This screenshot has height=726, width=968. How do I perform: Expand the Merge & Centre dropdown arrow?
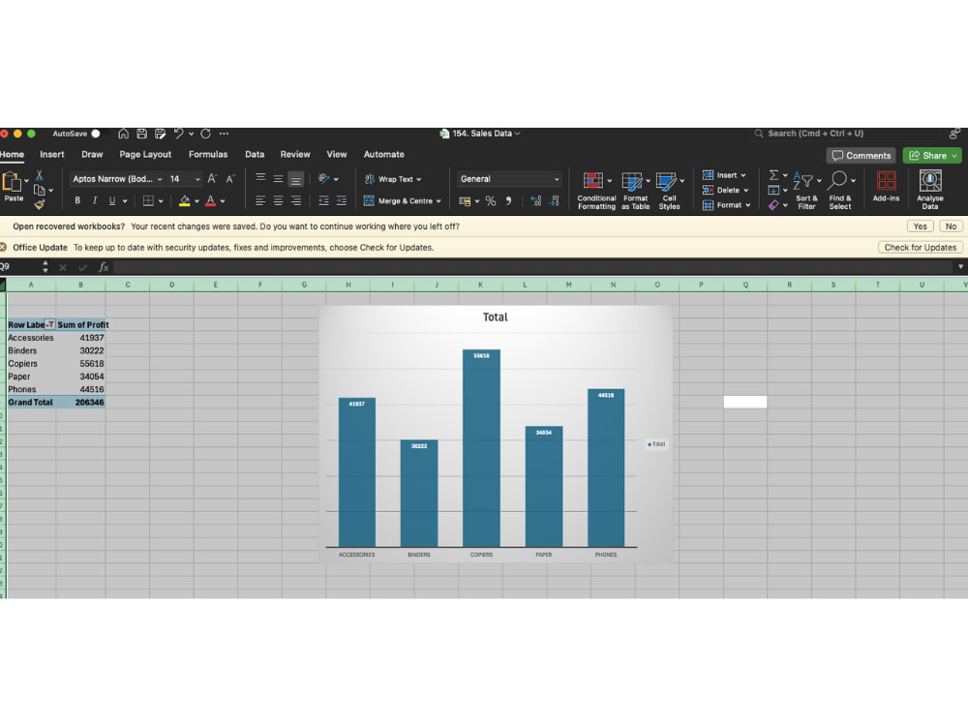439,201
